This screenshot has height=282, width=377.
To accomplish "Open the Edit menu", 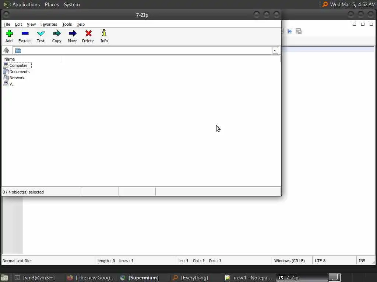I will tap(18, 24).
